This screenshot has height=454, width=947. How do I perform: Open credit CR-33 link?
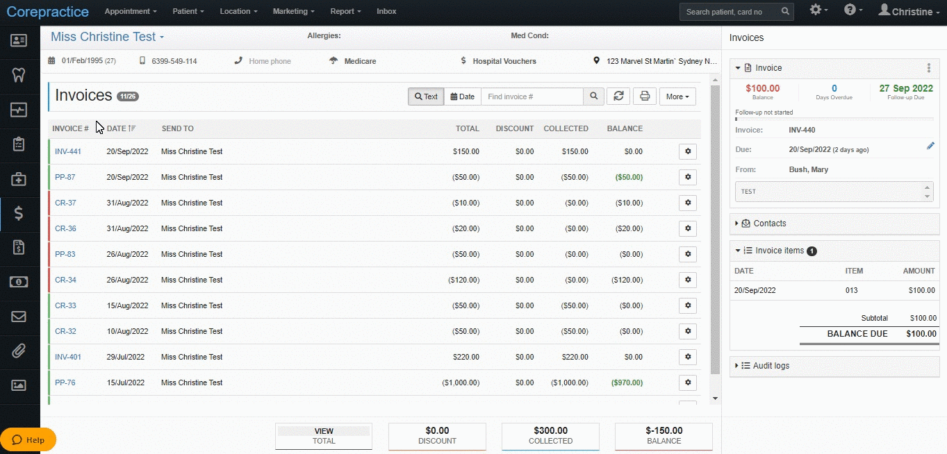[x=65, y=305]
